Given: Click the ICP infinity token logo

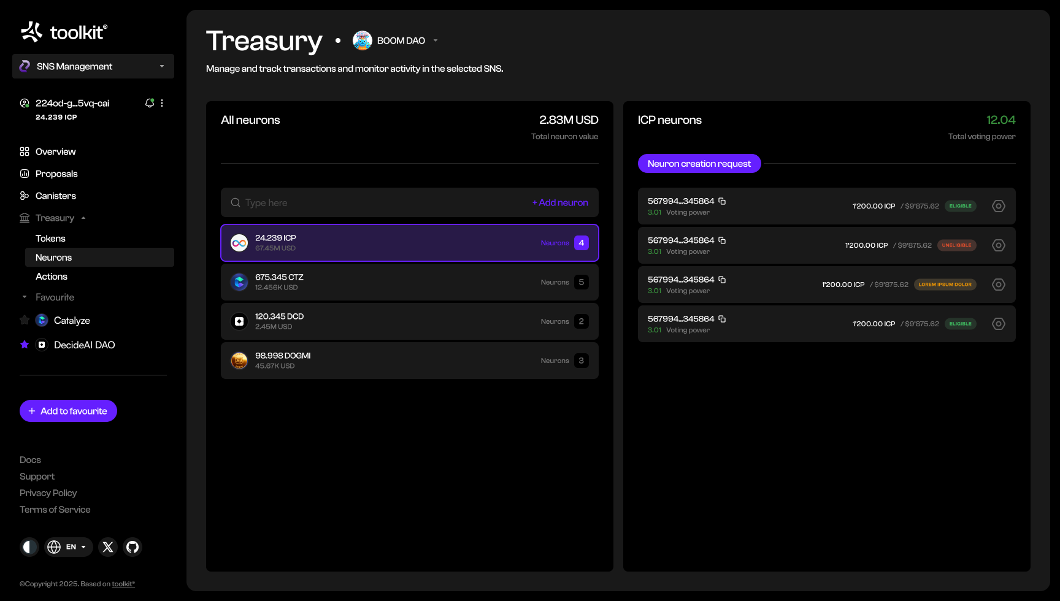Looking at the screenshot, I should 239,243.
